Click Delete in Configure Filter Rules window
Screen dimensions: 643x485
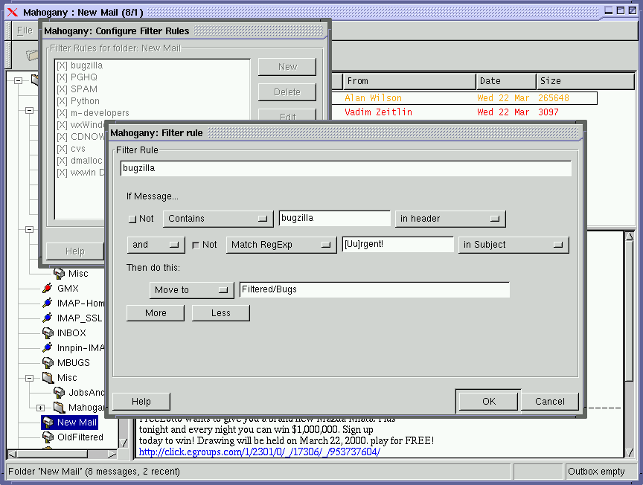coord(287,91)
